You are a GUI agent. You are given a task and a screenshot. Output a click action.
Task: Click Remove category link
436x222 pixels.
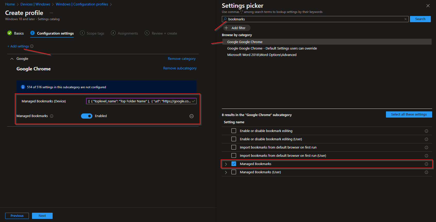pyautogui.click(x=182, y=59)
